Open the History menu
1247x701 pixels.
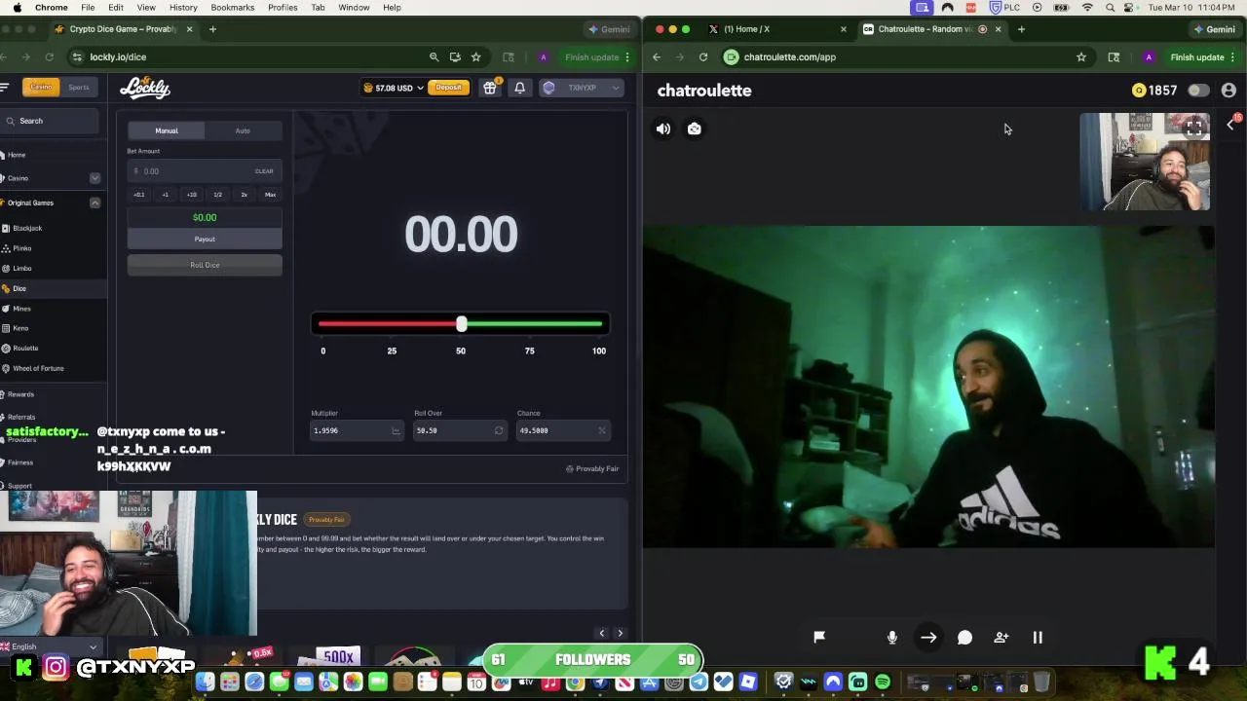point(183,8)
